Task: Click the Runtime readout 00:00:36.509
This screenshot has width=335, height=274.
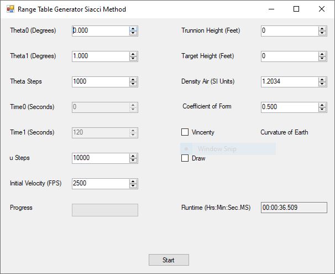Action: pyautogui.click(x=294, y=208)
